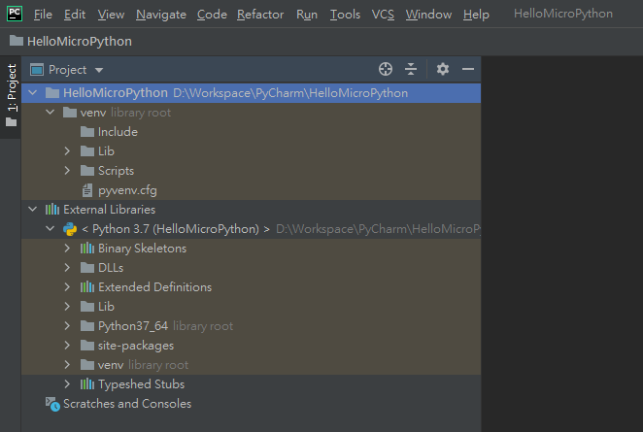643x432 pixels.
Task: Open the File menu
Action: [x=43, y=15]
